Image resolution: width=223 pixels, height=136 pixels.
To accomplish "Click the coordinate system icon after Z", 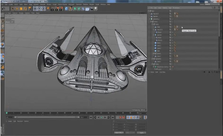I will 48,9.
